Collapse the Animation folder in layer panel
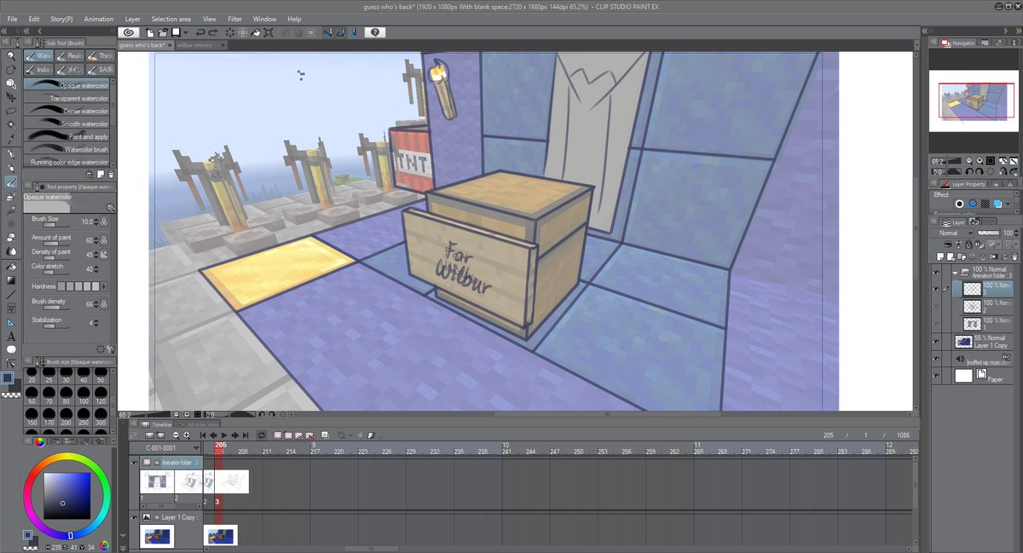Image resolution: width=1023 pixels, height=553 pixels. coord(953,273)
